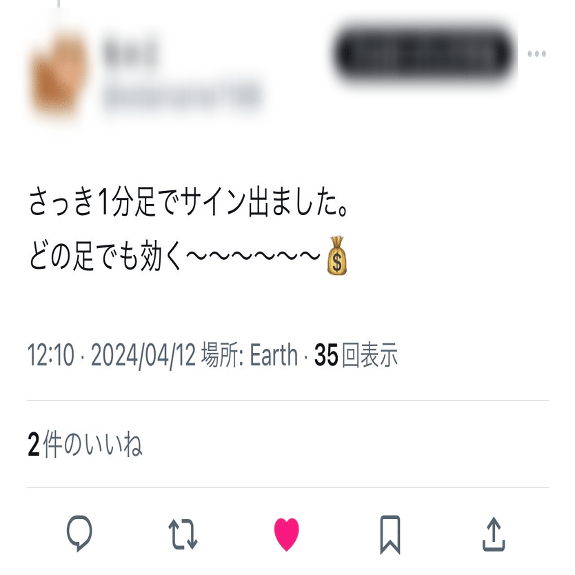Open the share upload arrow icon
The image size is (575, 575).
point(494,534)
